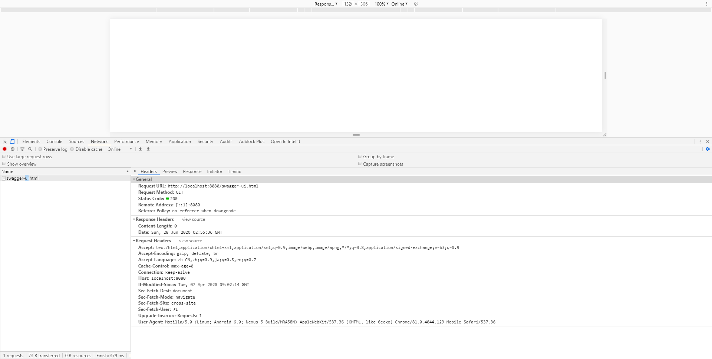Click the 73 B transferred status text

coord(44,356)
